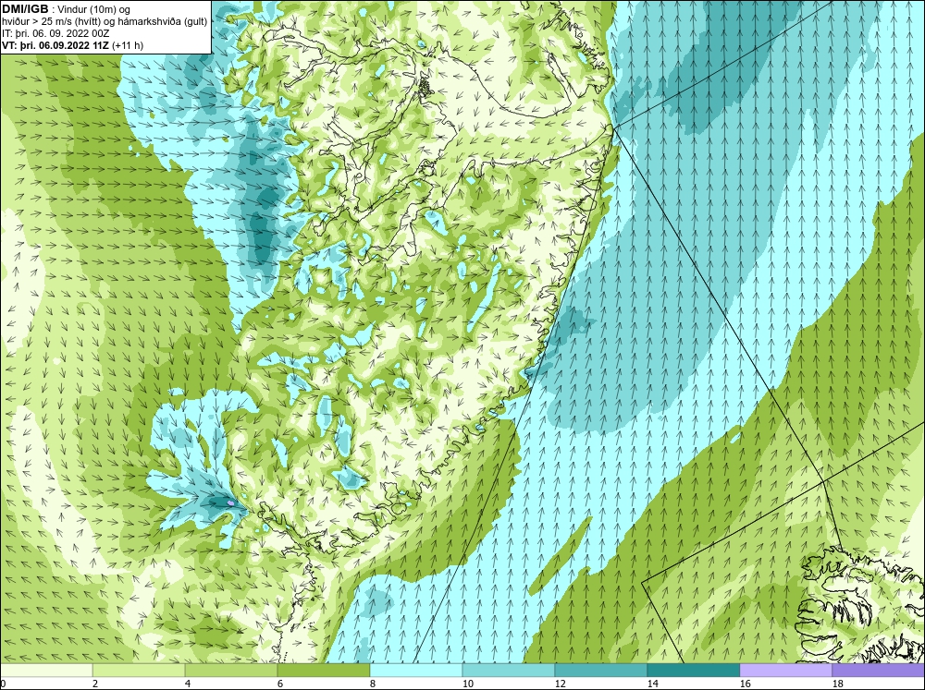Click the 'hviður > 25 m/s' description line

click(x=105, y=22)
